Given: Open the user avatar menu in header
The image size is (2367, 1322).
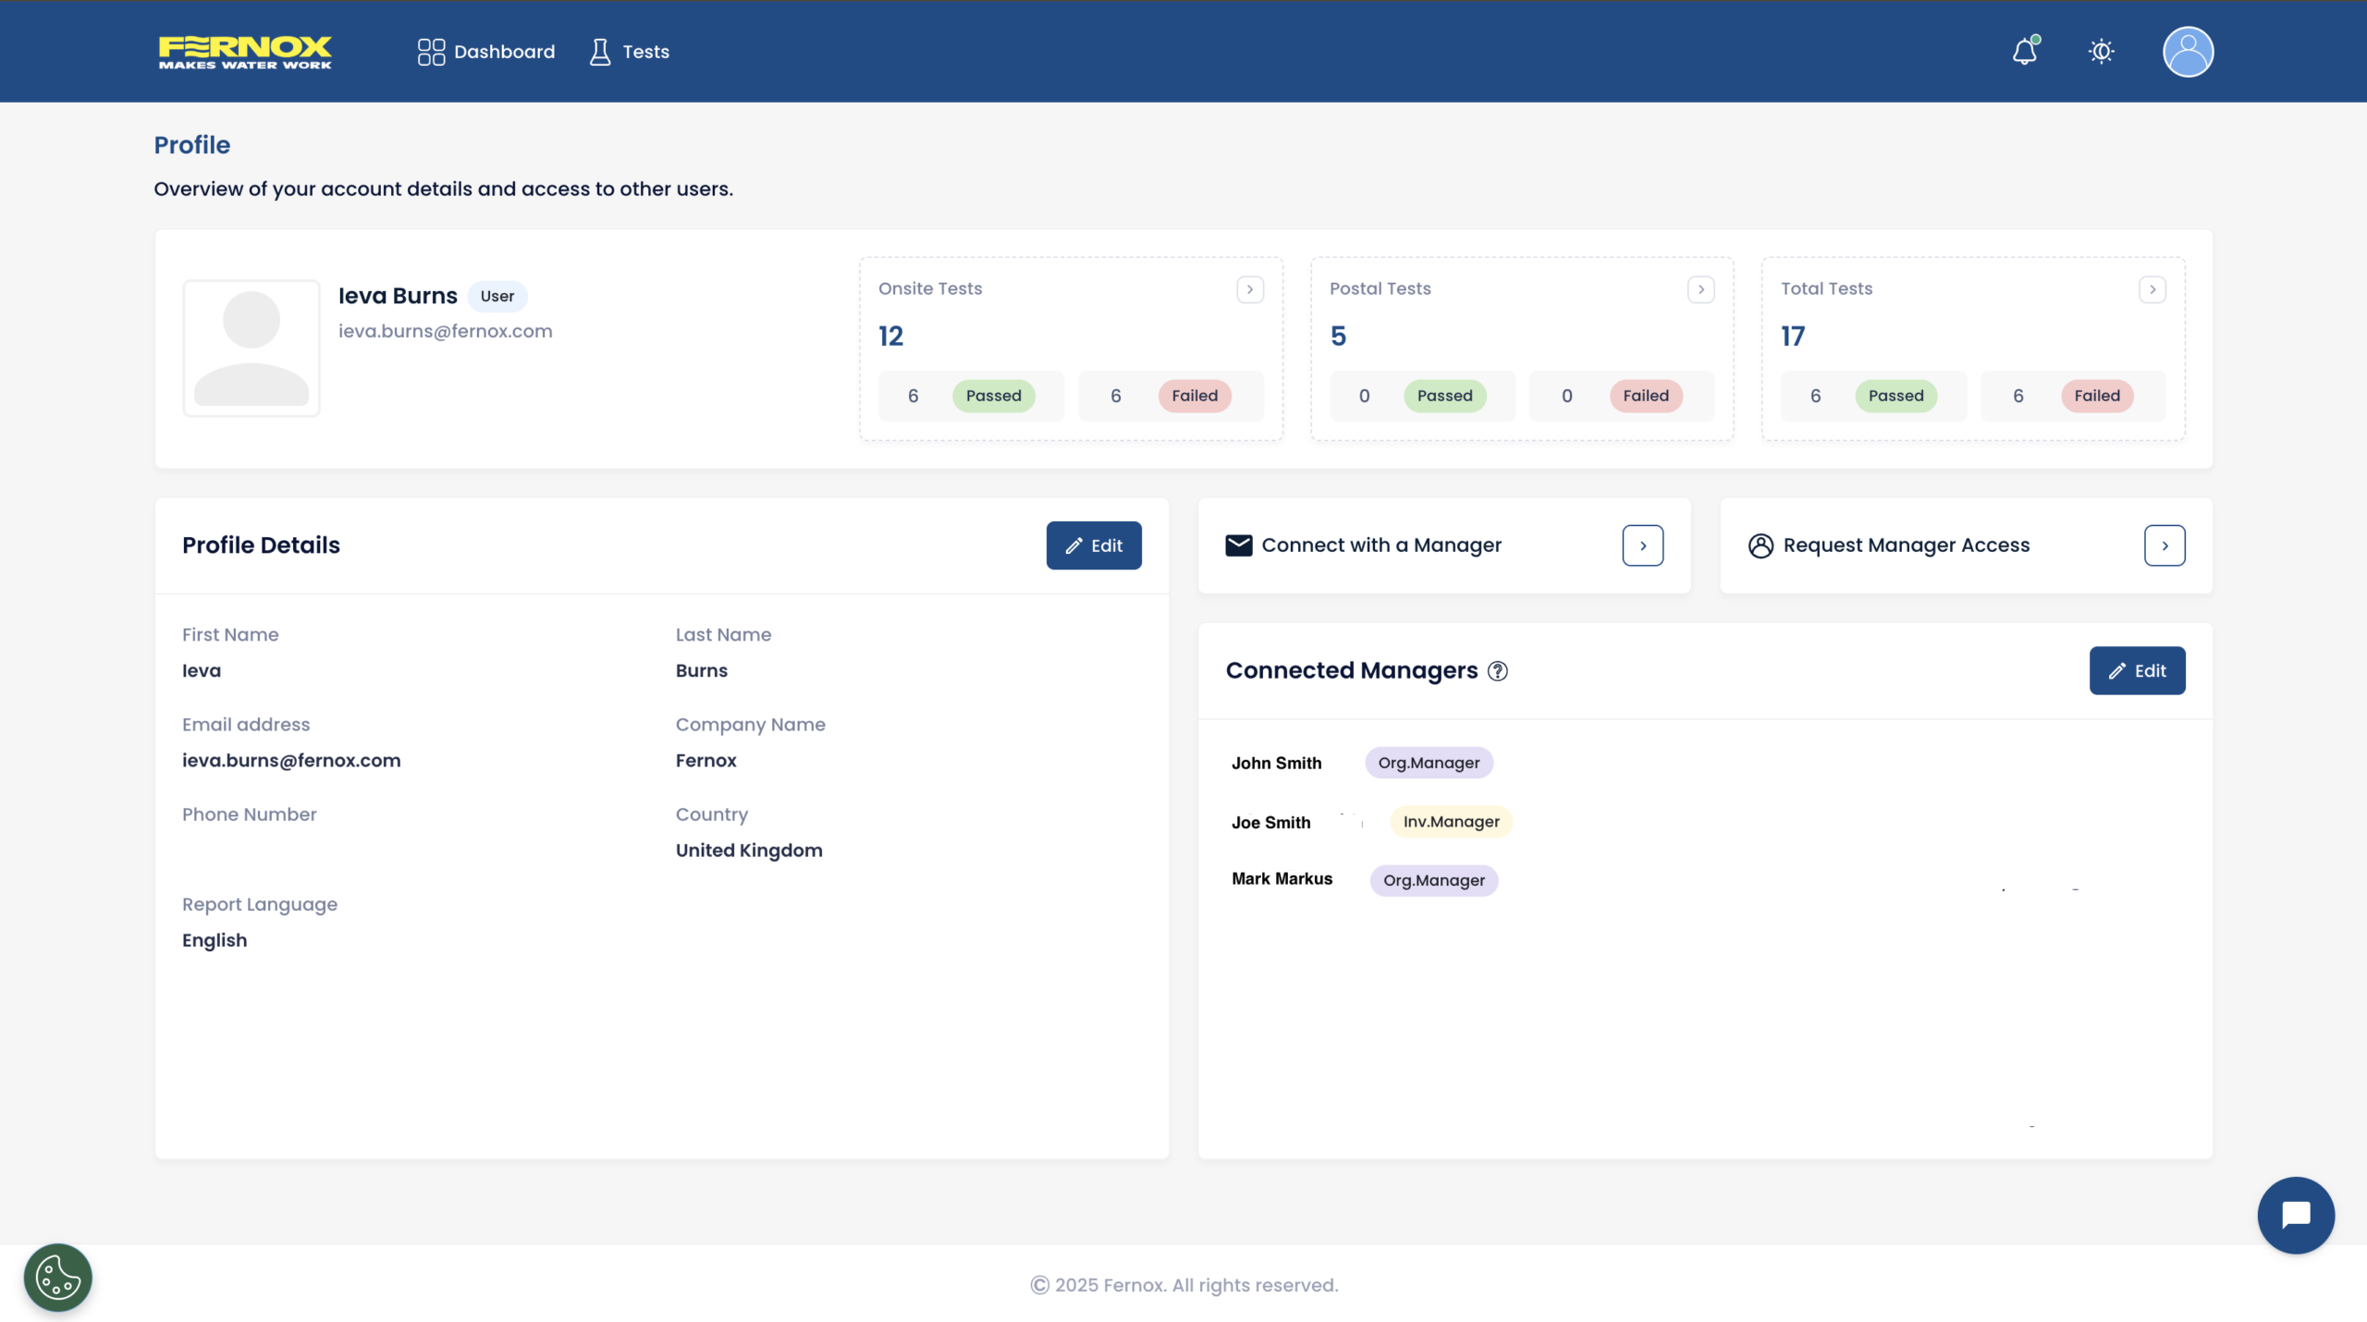Looking at the screenshot, I should pyautogui.click(x=2188, y=52).
